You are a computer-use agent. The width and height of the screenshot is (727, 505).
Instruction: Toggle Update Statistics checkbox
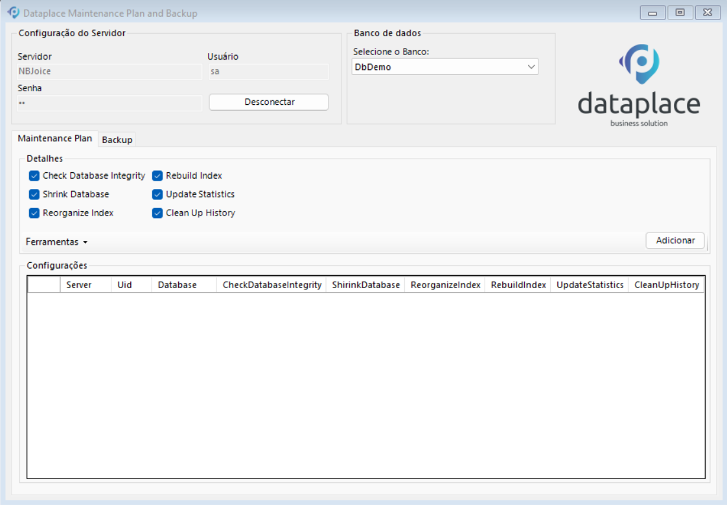[157, 194]
